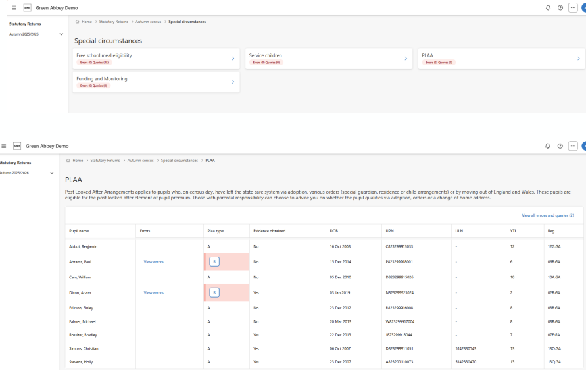Click notification bell on the PLAA page
This screenshot has width=586, height=370.
coord(548,146)
